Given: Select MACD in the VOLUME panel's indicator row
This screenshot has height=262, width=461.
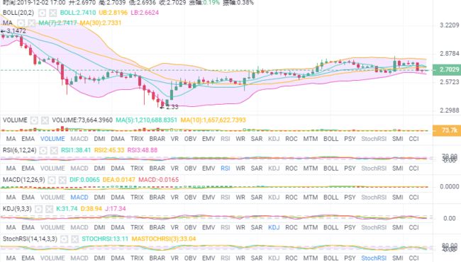Looking at the screenshot, I should pyautogui.click(x=79, y=139).
